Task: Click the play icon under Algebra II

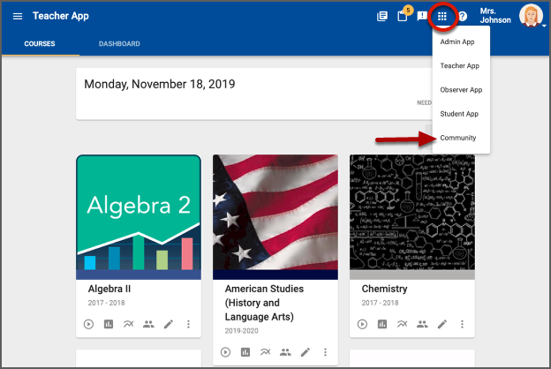Action: [88, 324]
